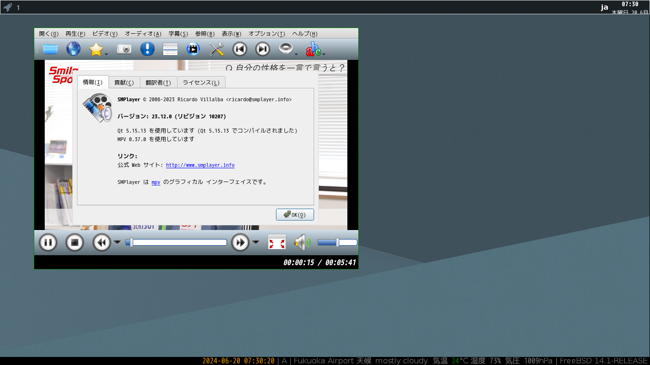Open a URL with the globe icon

point(73,49)
